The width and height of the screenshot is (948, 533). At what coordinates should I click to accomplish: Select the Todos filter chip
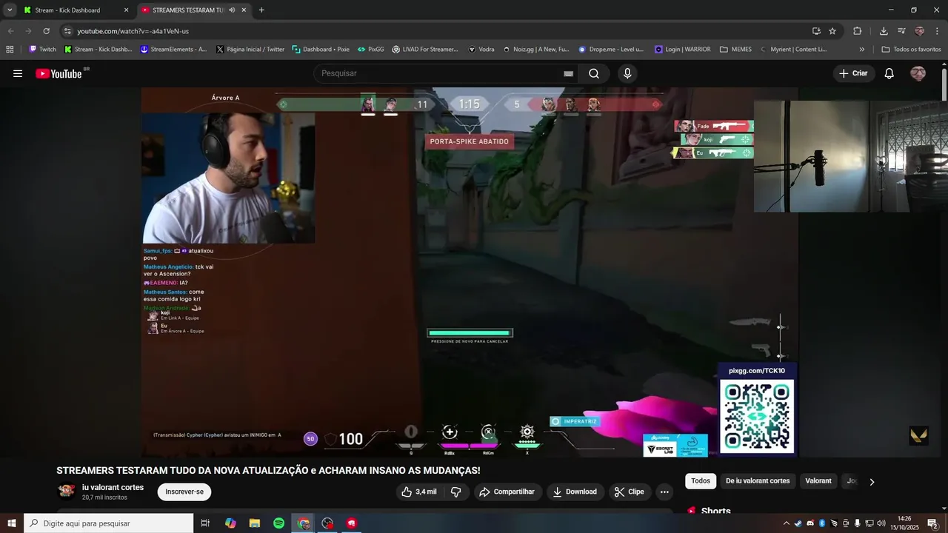701,481
